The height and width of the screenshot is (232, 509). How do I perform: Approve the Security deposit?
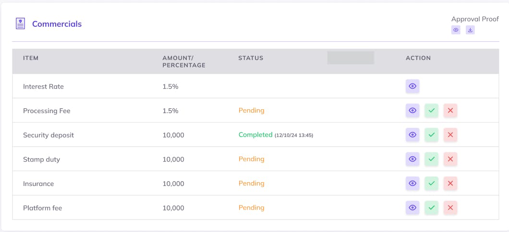coord(431,135)
